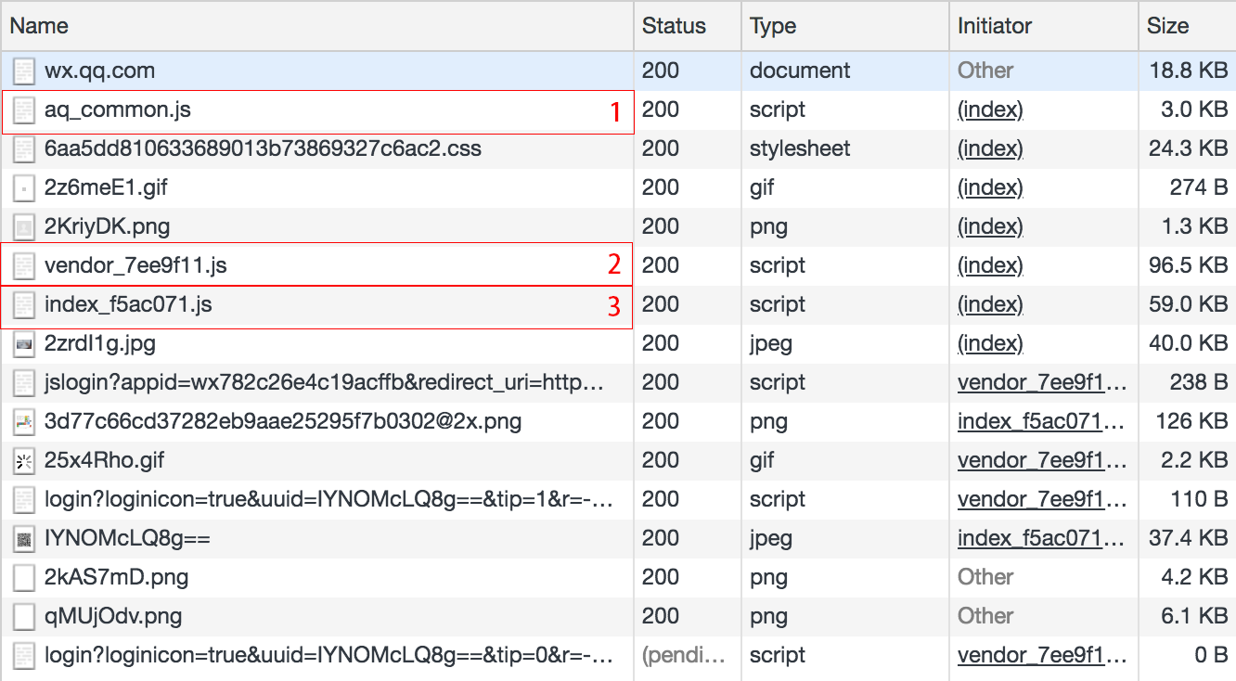Open the vendor_7ee9f1 initiator link for the login tip=1 request
1236x681 pixels.
pos(1043,500)
